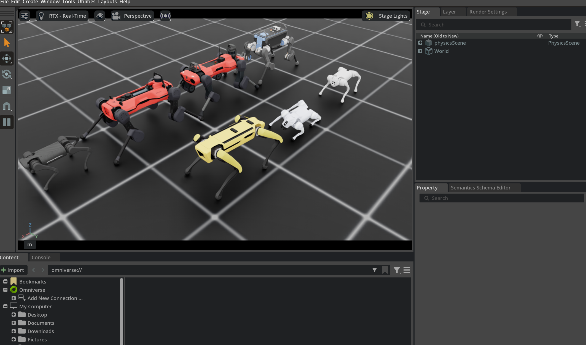The height and width of the screenshot is (345, 586).
Task: Click the viewport streaming broadcast icon
Action: (x=165, y=16)
